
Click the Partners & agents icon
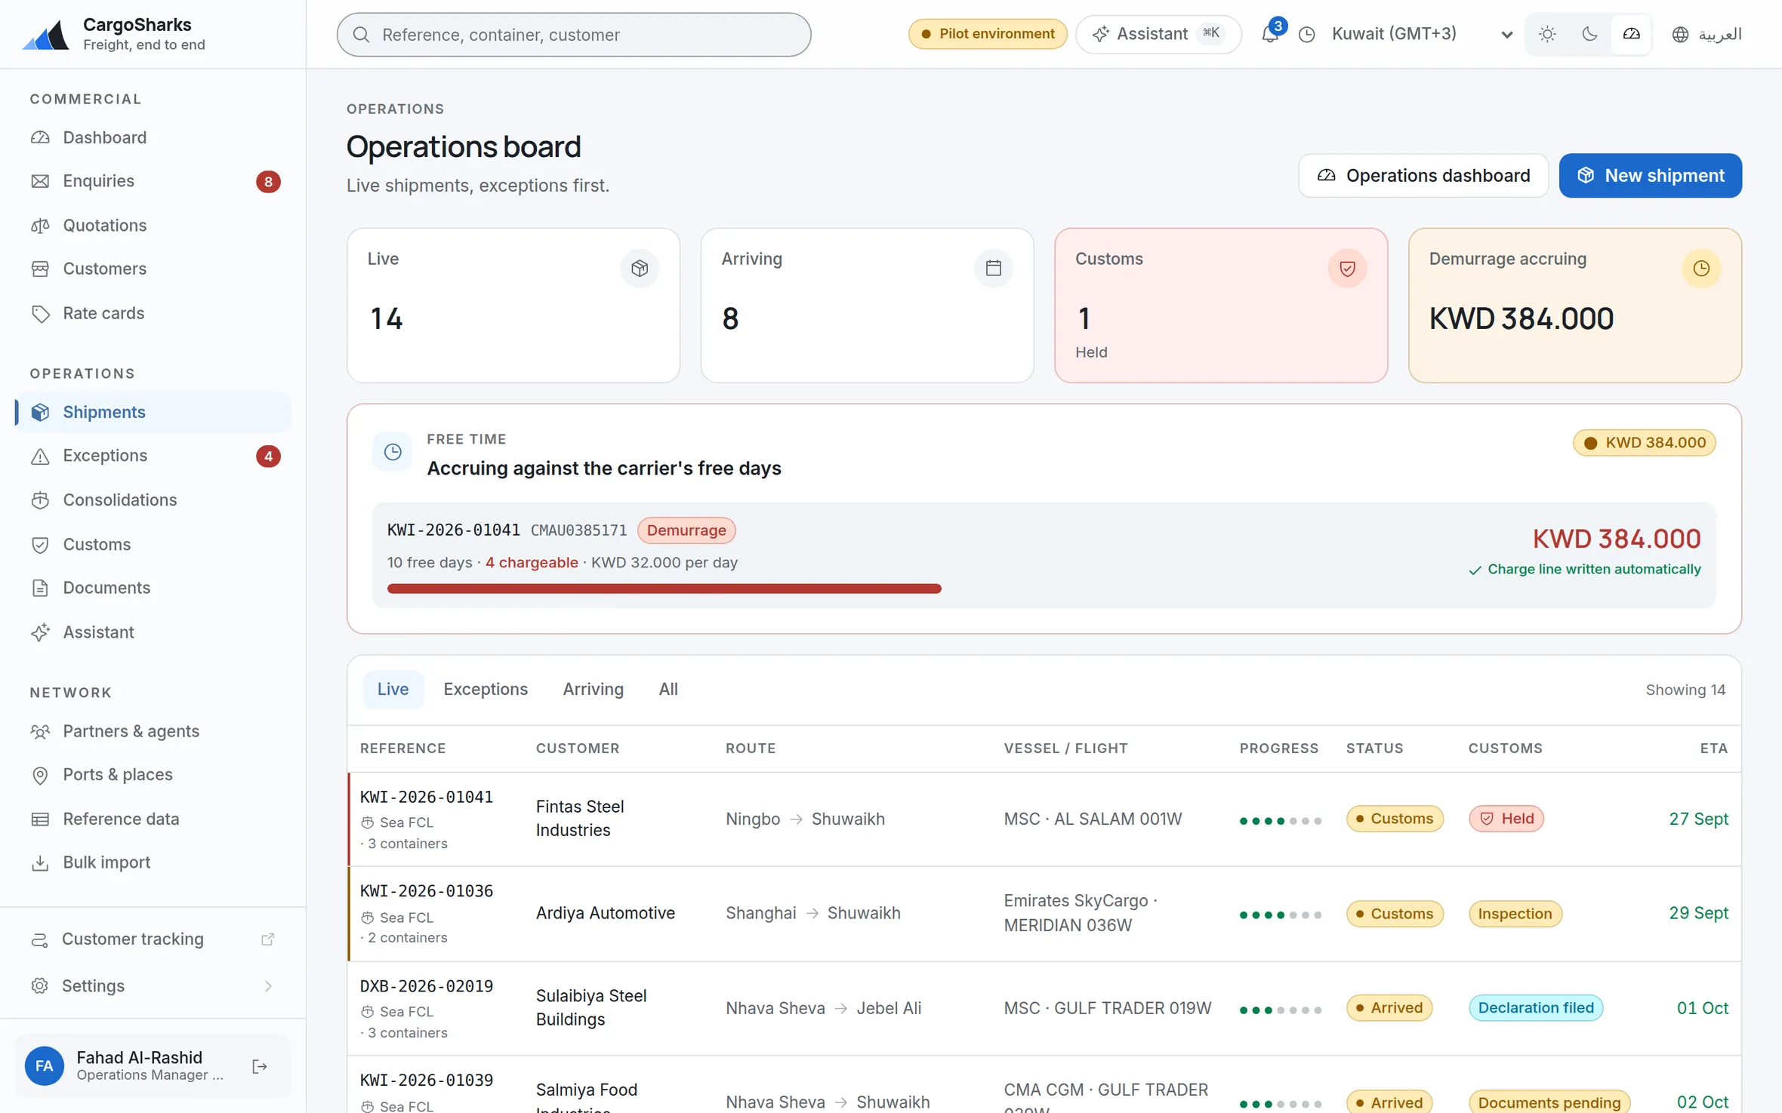[41, 731]
